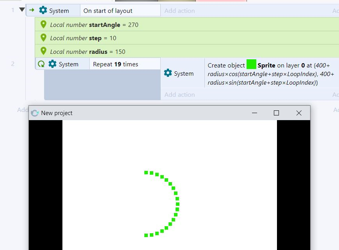Collapse event 1 using the triangle
This screenshot has height=250, width=339.
point(22,10)
